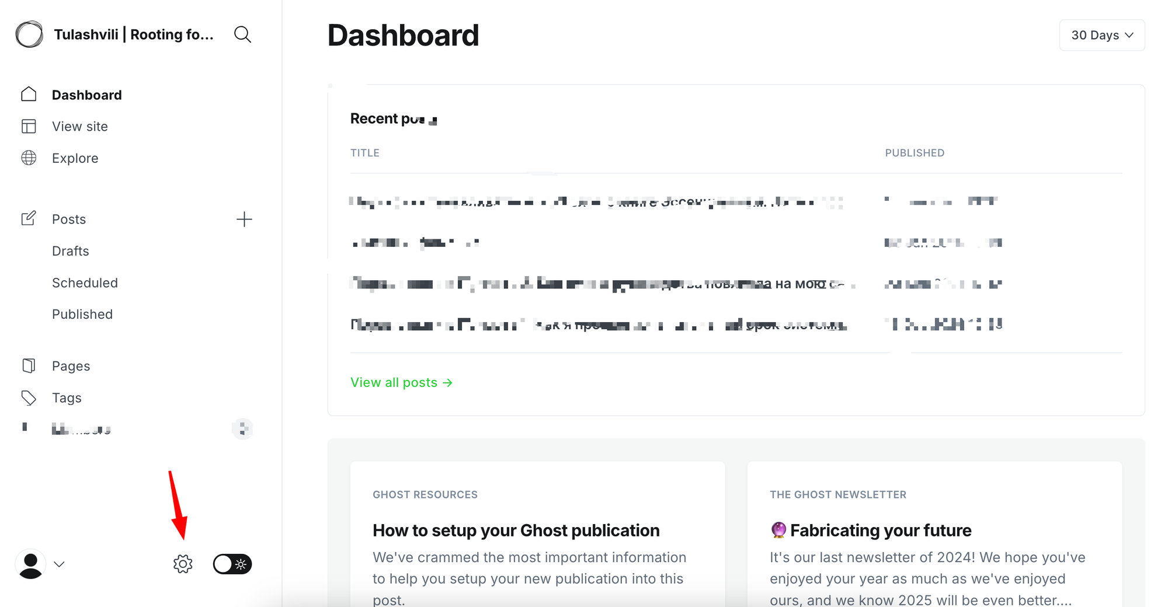This screenshot has height=607, width=1168.
Task: Select Published posts in sidebar
Action: tap(82, 315)
